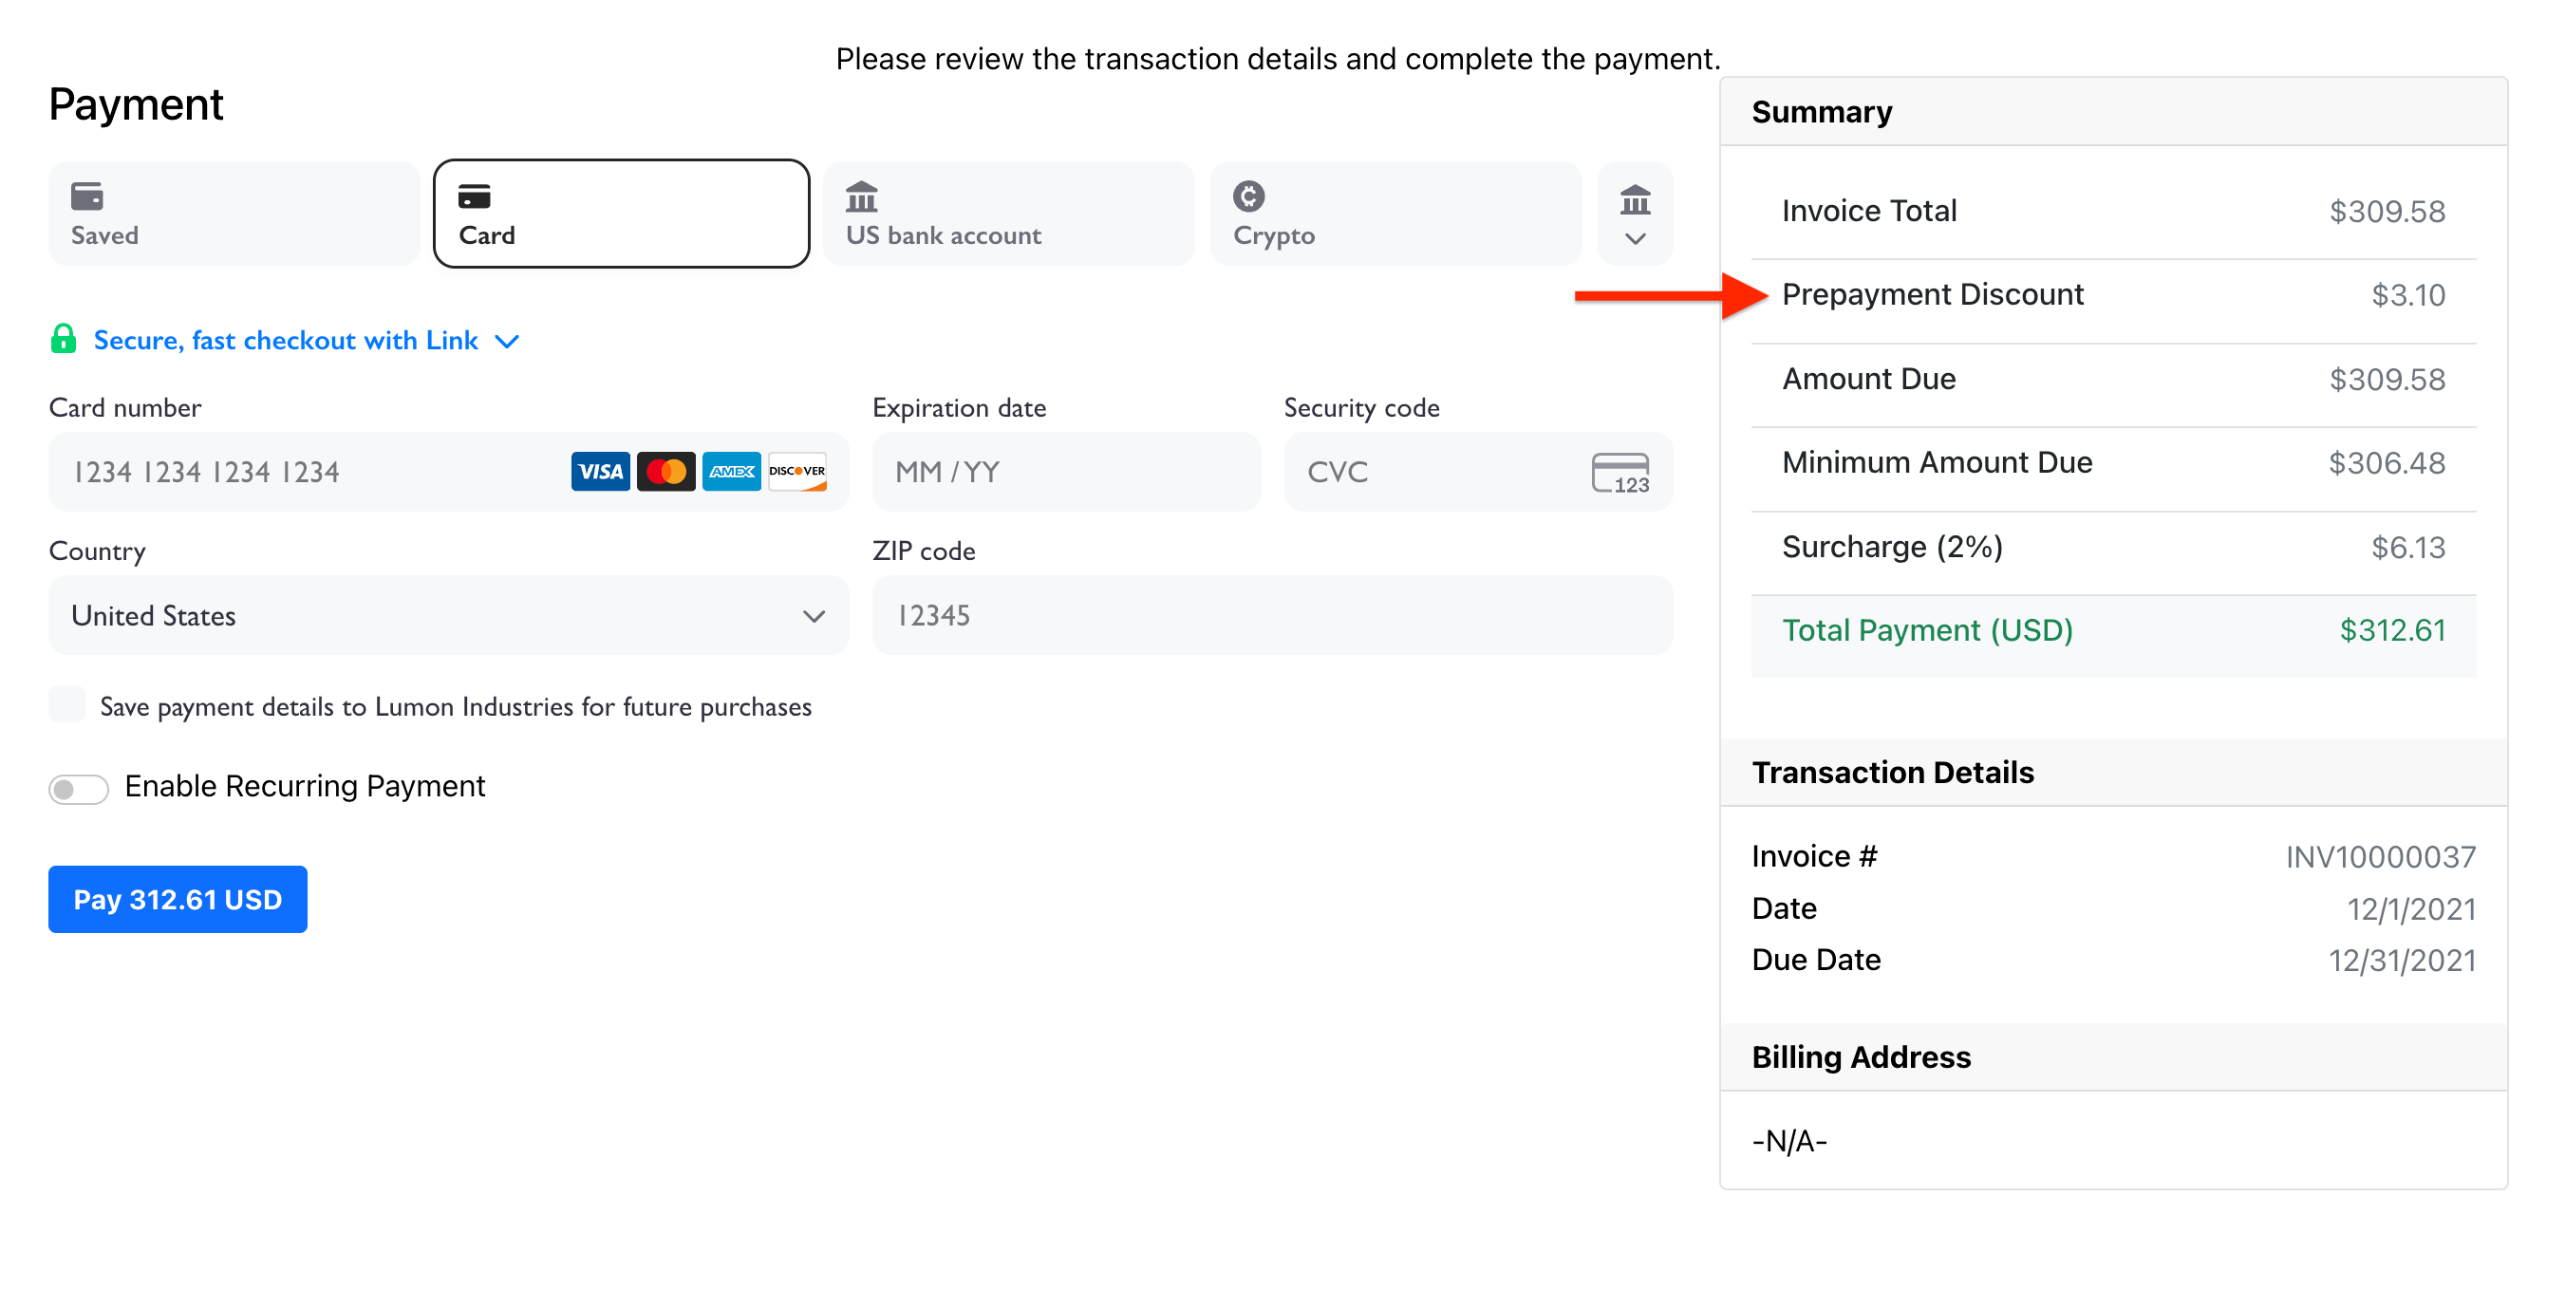Viewport: 2565px width, 1289px height.
Task: Select the Crypto payment method icon
Action: coord(1247,196)
